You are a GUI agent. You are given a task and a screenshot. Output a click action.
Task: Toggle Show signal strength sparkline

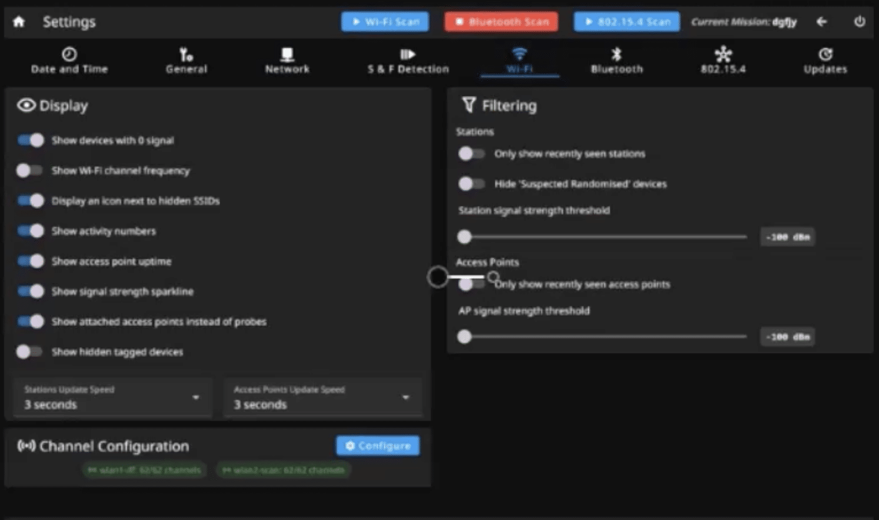[31, 291]
